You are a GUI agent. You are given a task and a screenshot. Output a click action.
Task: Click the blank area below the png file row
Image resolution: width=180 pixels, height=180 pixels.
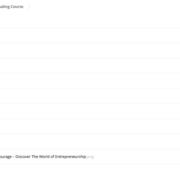pyautogui.click(x=90, y=172)
